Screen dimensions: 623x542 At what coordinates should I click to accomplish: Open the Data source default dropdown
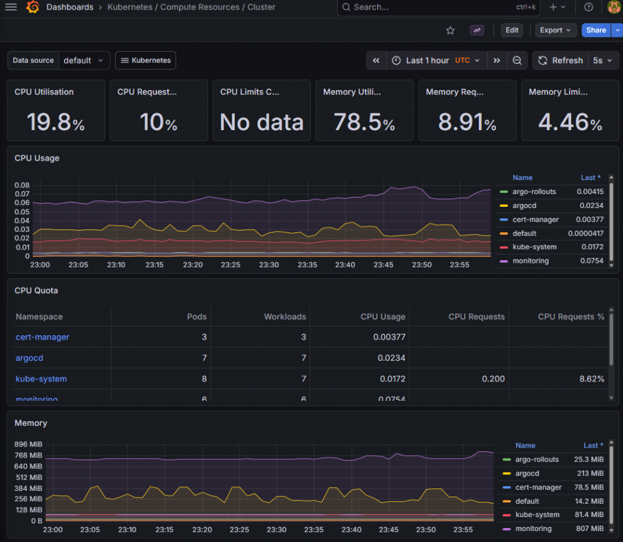[x=85, y=61]
